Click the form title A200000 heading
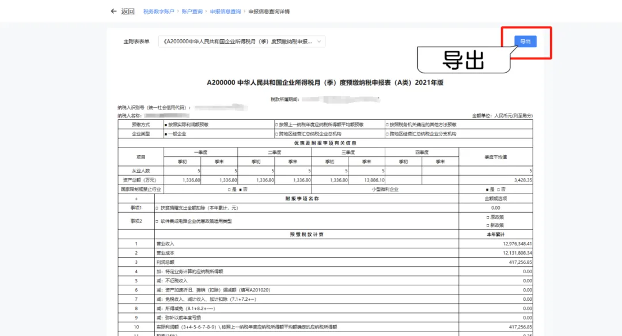Viewport: 622px width, 336px height. click(x=325, y=82)
